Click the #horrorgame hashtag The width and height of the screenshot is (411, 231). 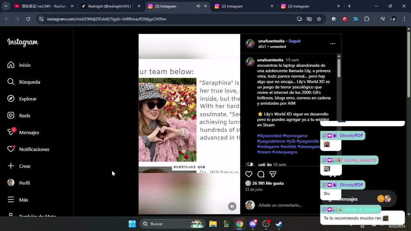pos(295,136)
